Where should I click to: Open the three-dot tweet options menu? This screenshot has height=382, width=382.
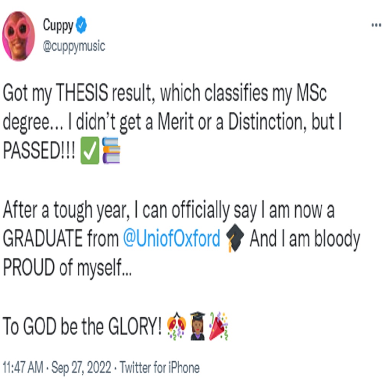click(376, 24)
